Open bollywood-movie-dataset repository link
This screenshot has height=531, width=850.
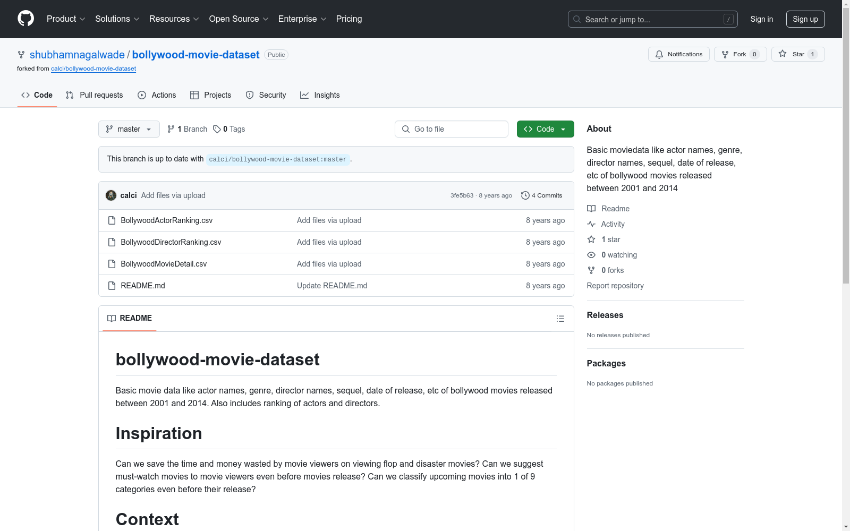(195, 55)
